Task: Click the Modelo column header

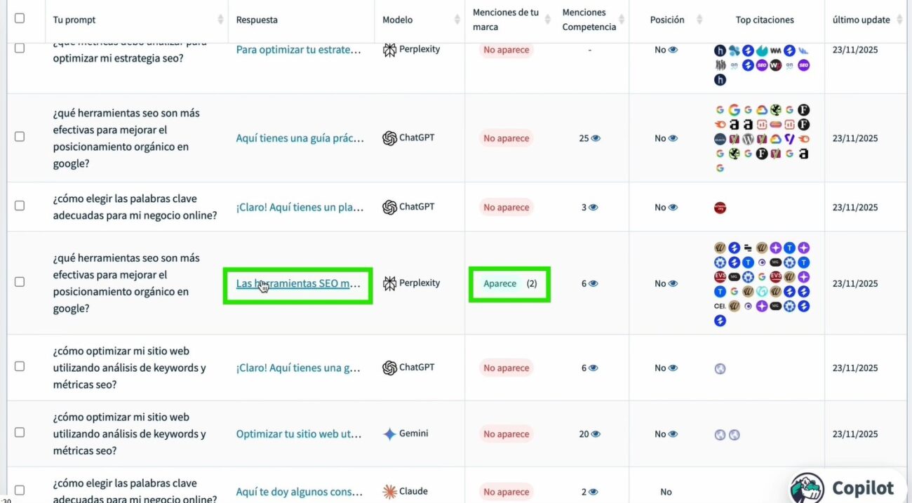Action: [x=398, y=20]
